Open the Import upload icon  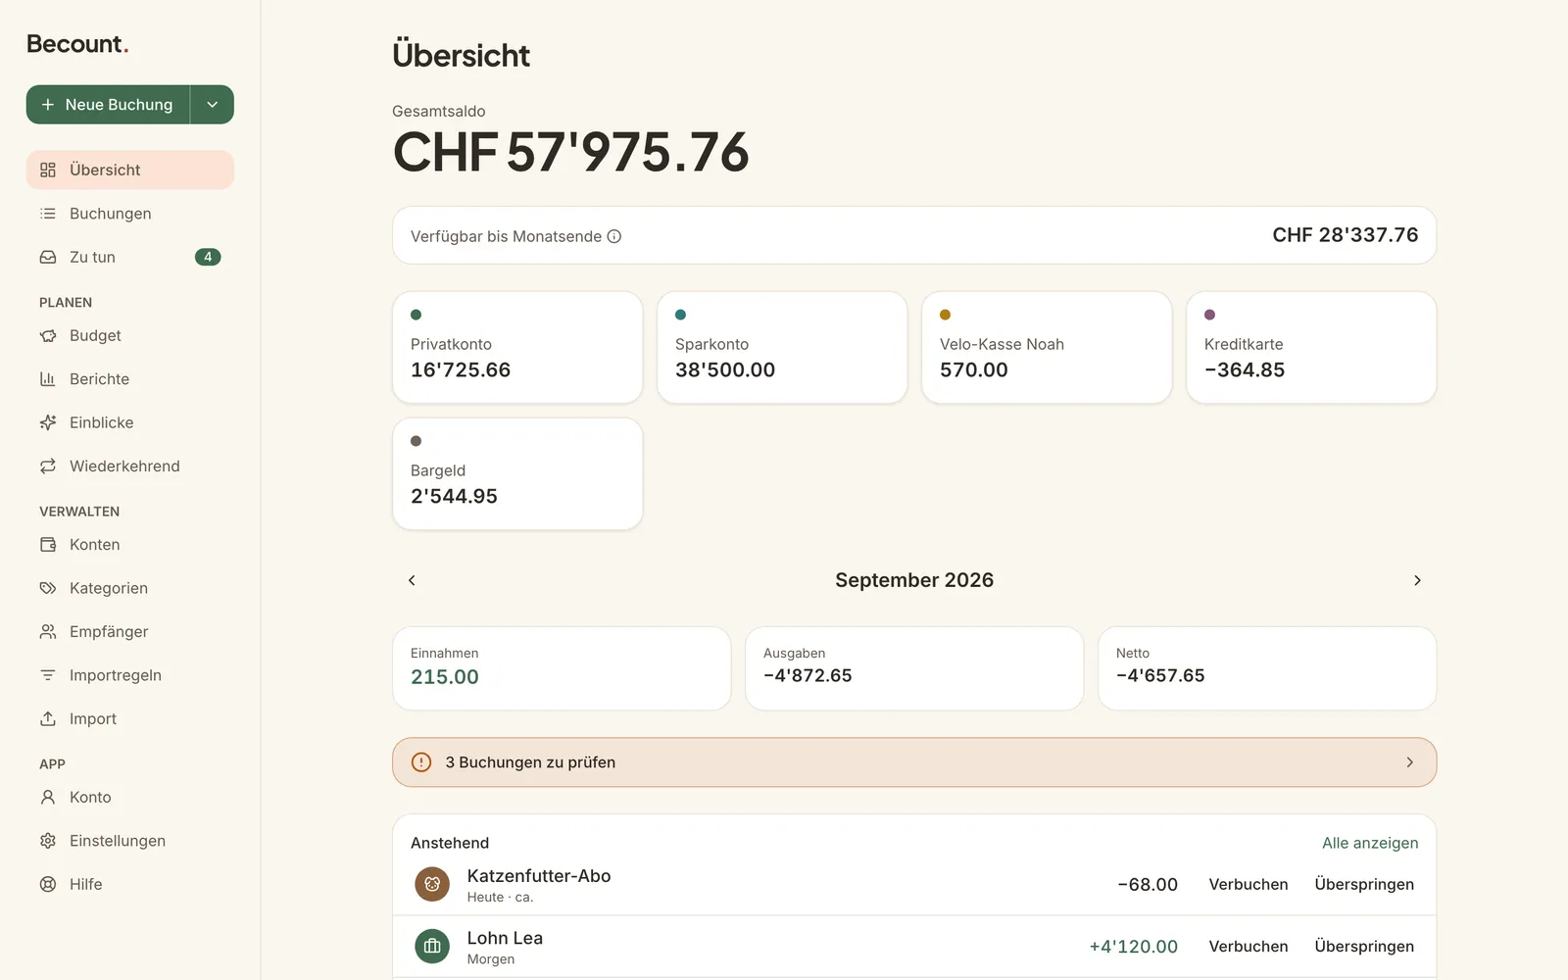coord(48,718)
